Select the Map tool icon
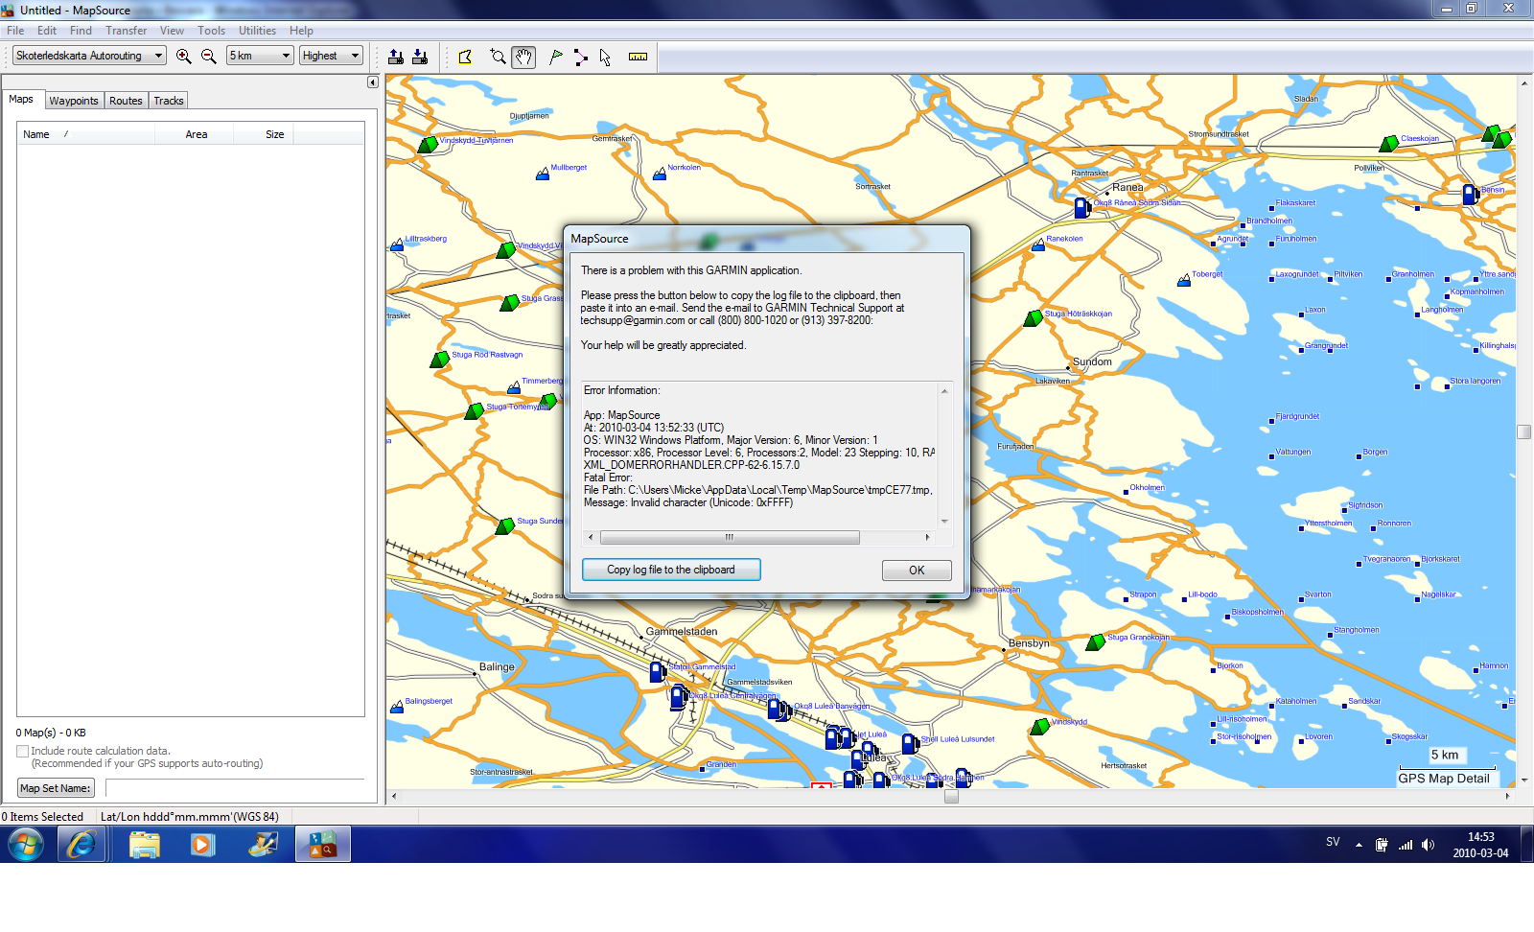The image size is (1534, 932). [x=465, y=57]
